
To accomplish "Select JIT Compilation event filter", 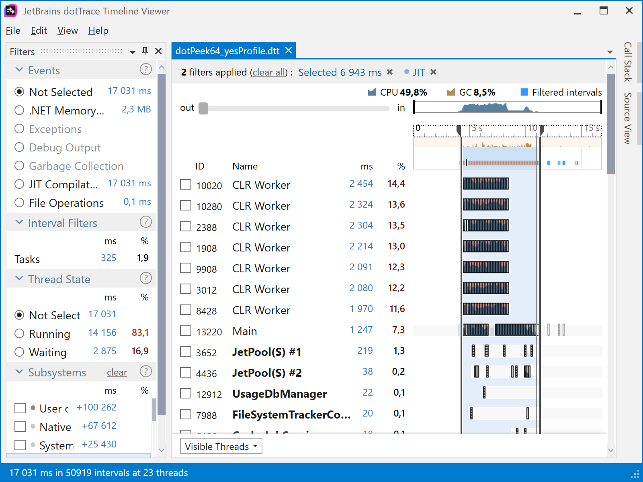I will coord(19,184).
